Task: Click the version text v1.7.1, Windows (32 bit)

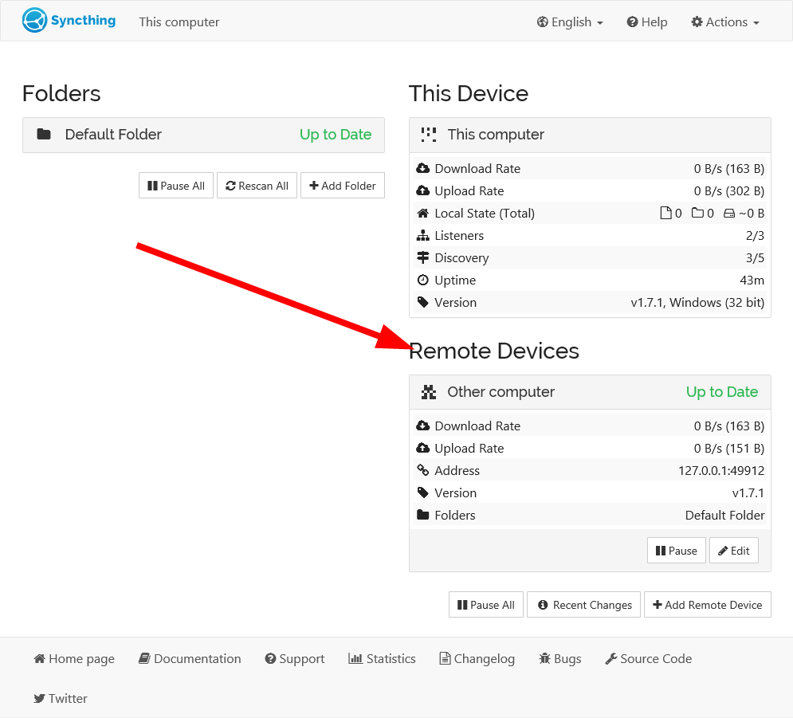Action: click(x=697, y=302)
